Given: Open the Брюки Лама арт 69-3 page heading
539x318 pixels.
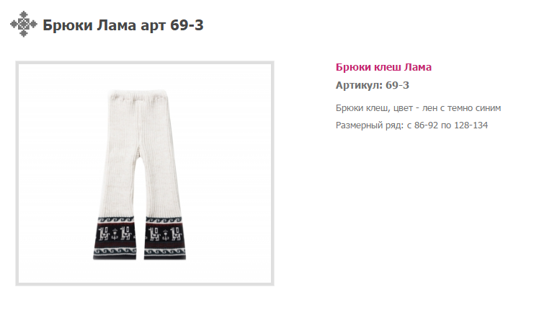Looking at the screenshot, I should click(x=123, y=25).
